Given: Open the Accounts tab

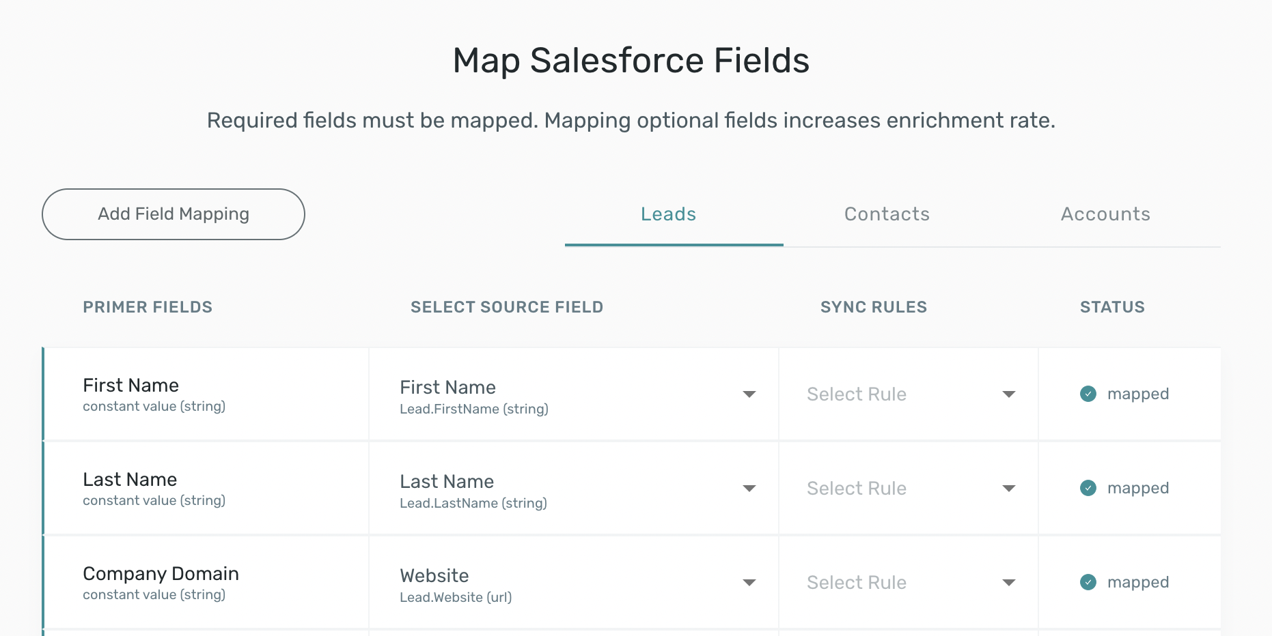Looking at the screenshot, I should (1105, 214).
